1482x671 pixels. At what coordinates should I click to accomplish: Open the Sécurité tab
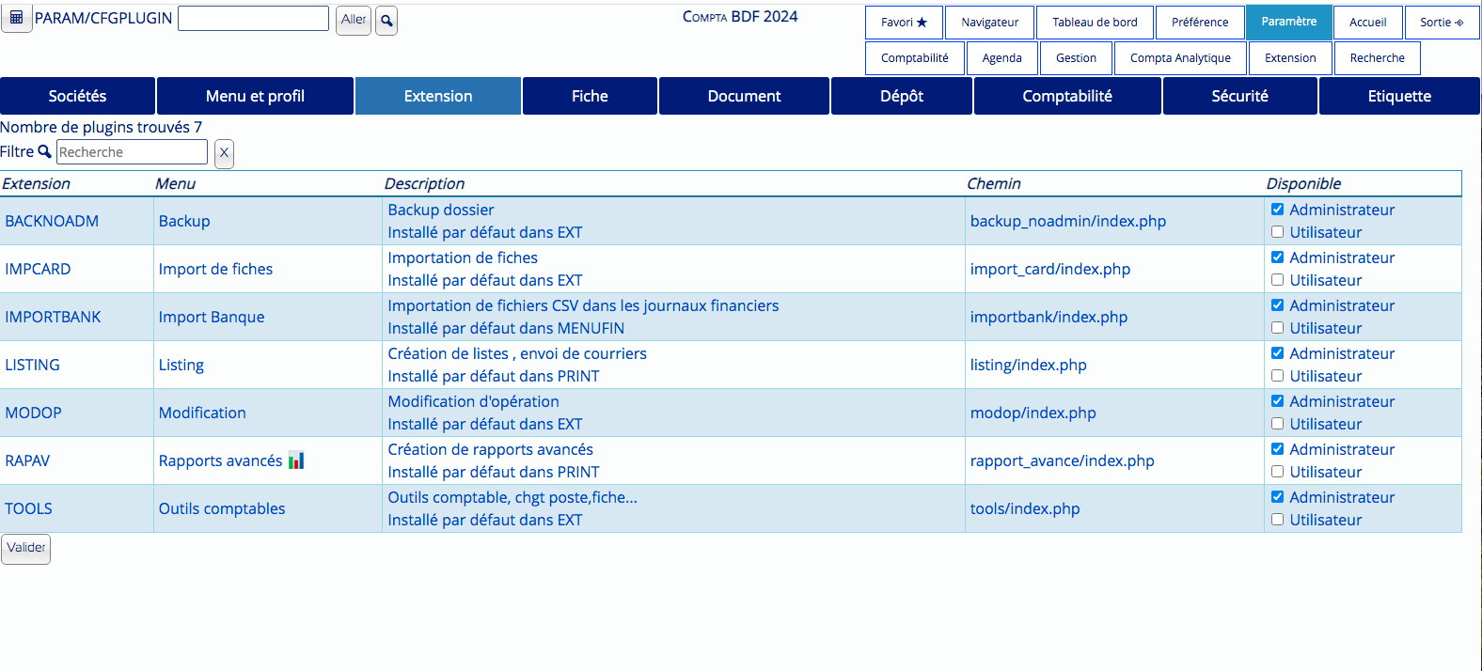[x=1239, y=96]
